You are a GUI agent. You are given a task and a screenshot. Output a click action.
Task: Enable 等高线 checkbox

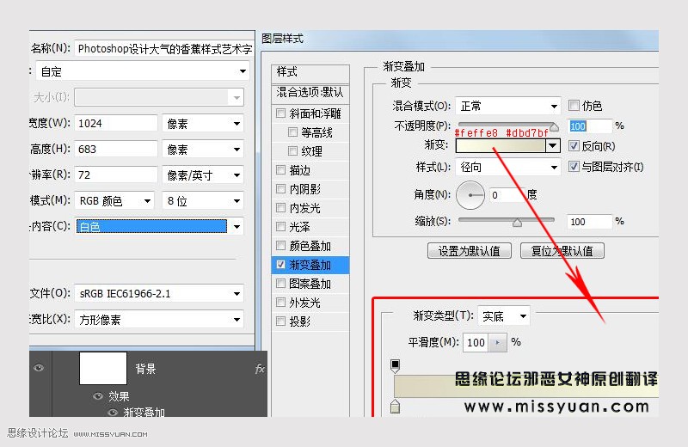(292, 132)
